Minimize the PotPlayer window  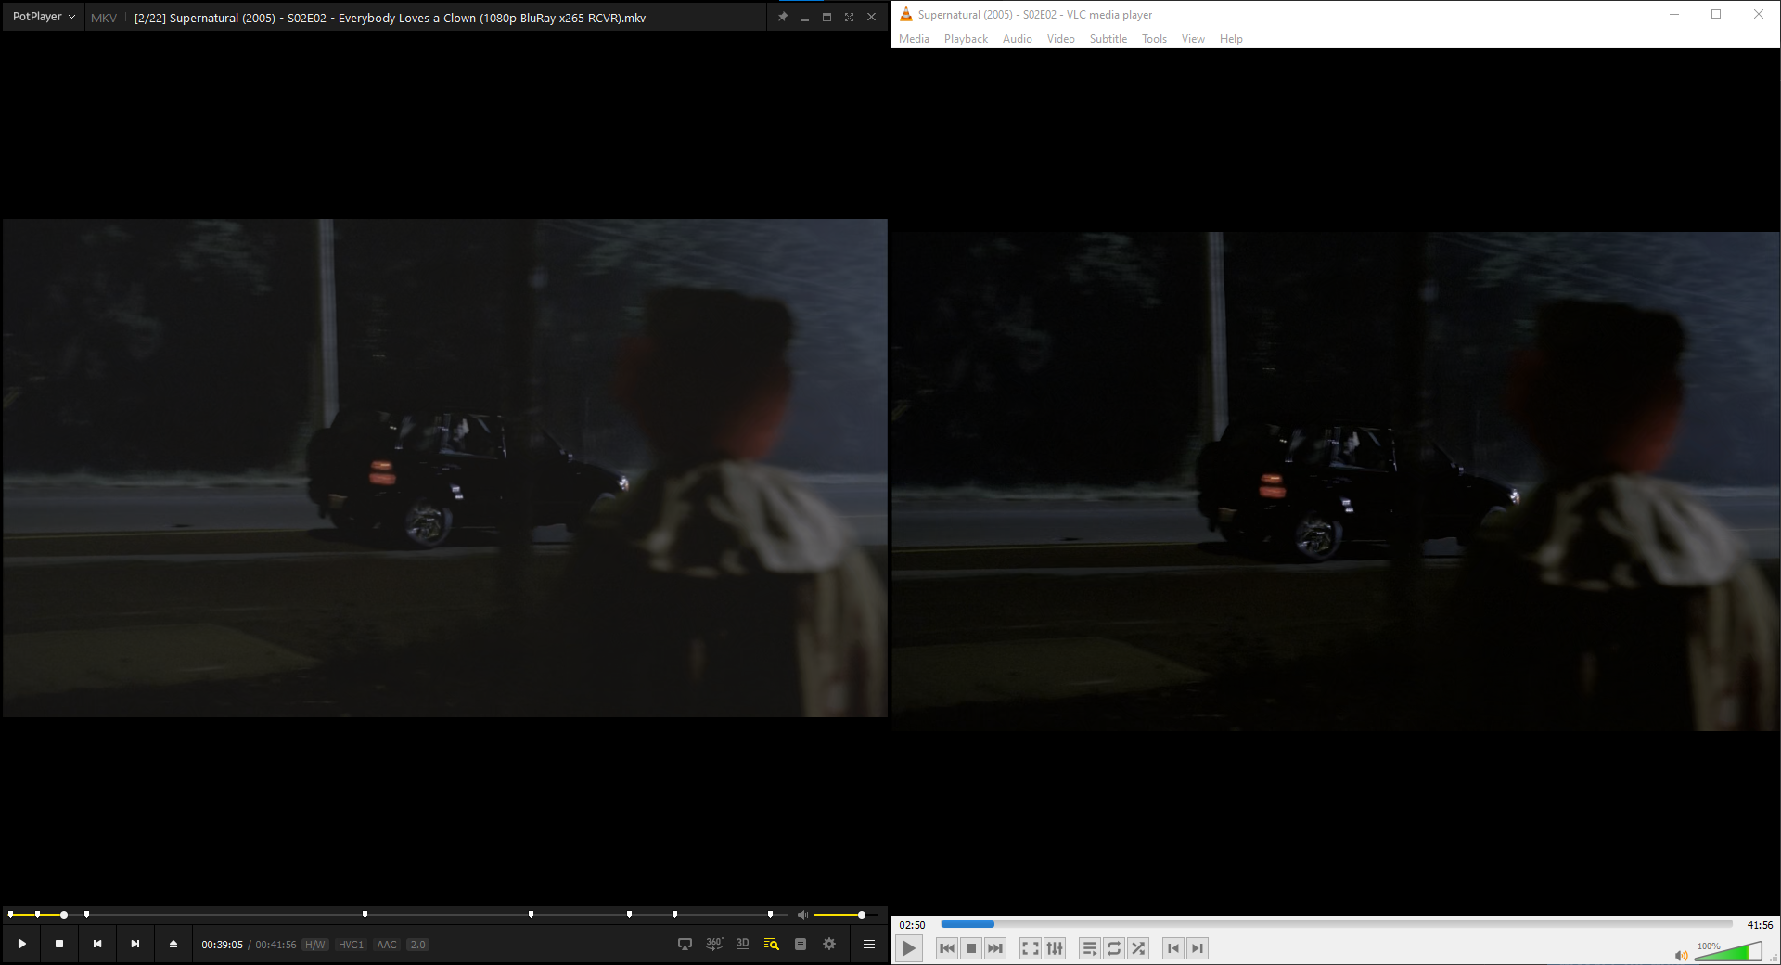click(x=804, y=17)
